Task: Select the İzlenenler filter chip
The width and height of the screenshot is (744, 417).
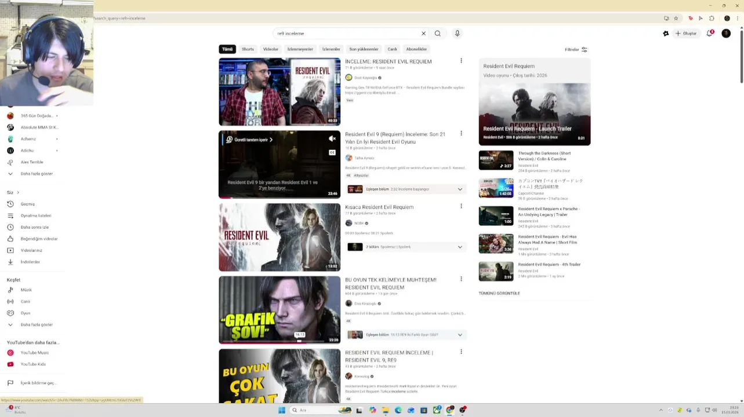Action: [331, 49]
